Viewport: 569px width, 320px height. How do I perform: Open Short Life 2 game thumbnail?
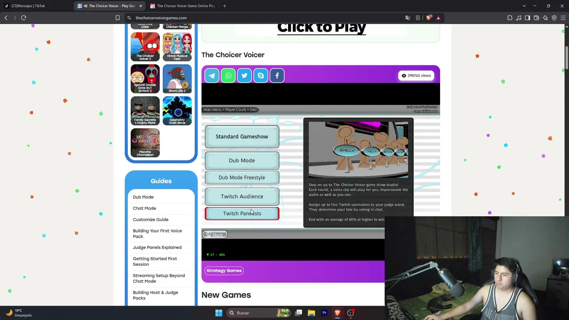point(177,79)
